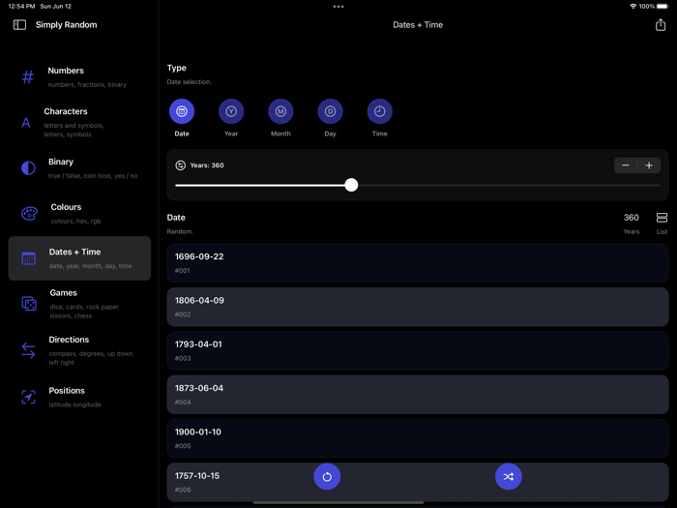The width and height of the screenshot is (677, 508).
Task: Decrease years with the minus button
Action: tap(626, 165)
